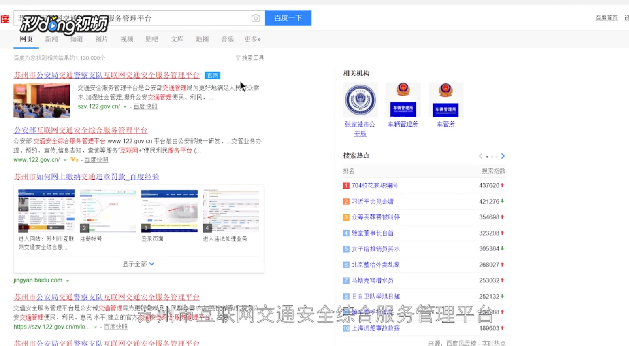Expand dropdown arrow beside jingyan.baidu.com
Image resolution: width=629 pixels, height=346 pixels.
click(x=68, y=281)
